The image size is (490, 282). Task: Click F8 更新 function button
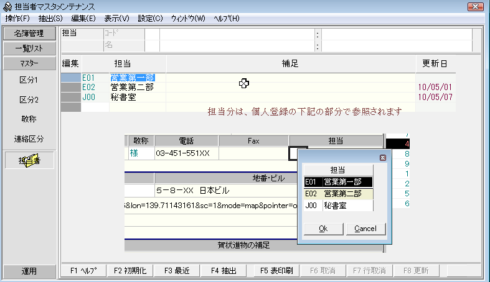tap(416, 271)
